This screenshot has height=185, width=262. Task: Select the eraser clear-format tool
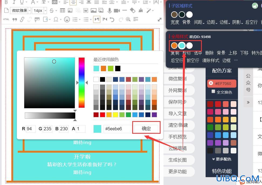pos(133,11)
